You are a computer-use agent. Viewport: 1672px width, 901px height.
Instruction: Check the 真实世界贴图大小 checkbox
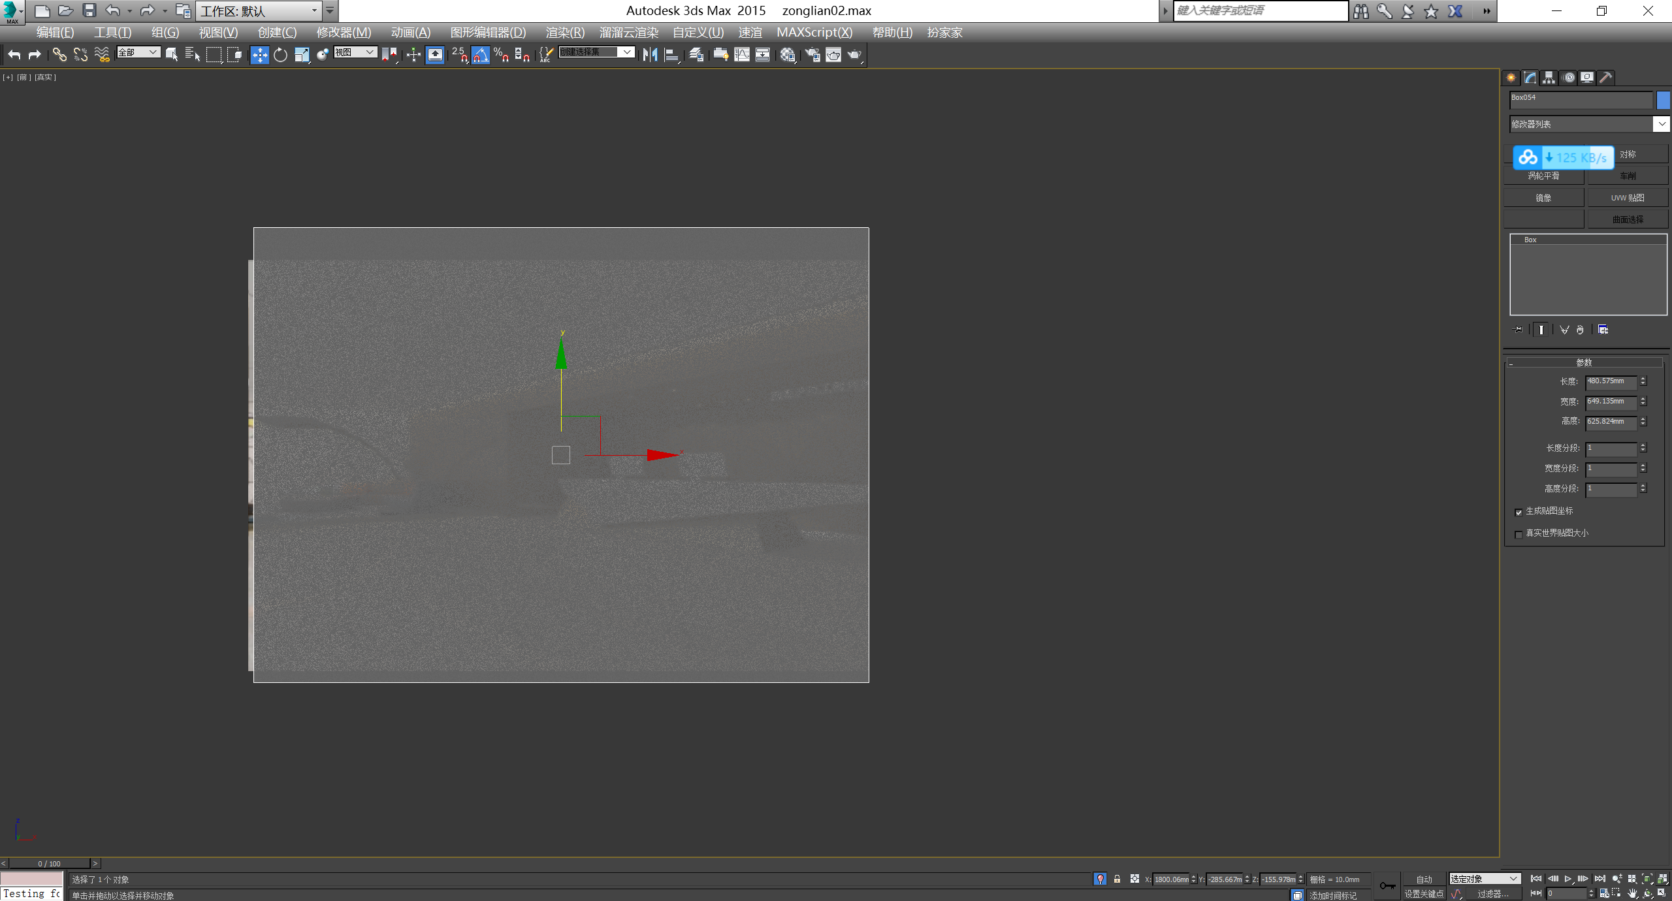click(x=1519, y=534)
